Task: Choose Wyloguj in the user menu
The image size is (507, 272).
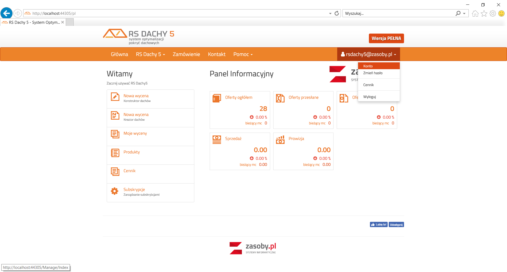Action: (x=369, y=97)
